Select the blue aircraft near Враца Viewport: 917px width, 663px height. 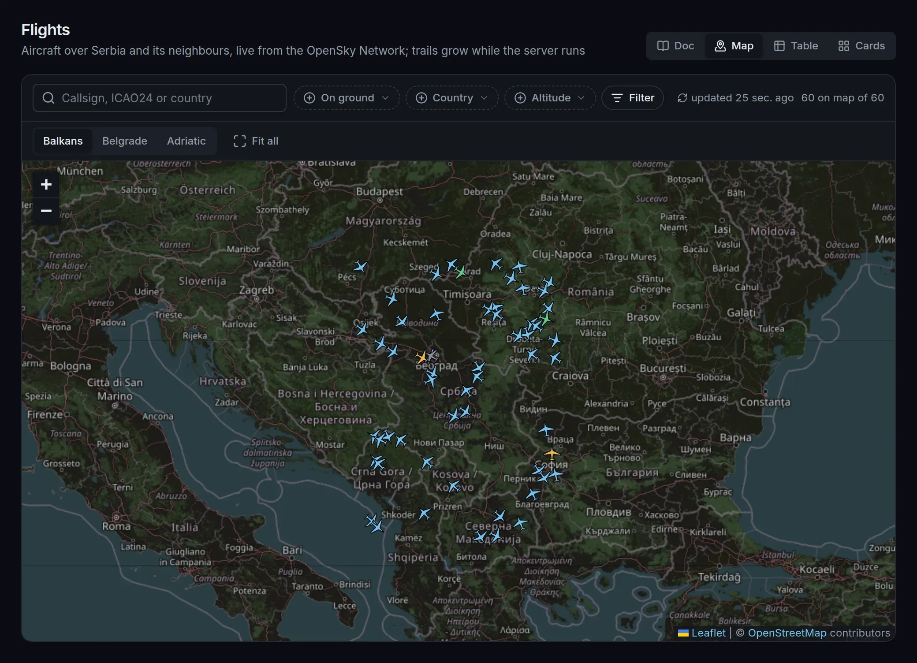click(546, 429)
